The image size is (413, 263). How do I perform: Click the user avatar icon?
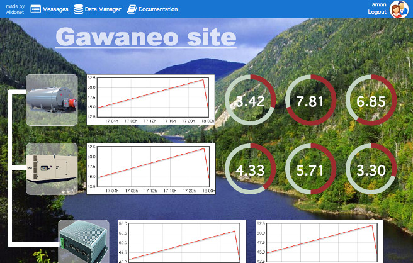(399, 9)
